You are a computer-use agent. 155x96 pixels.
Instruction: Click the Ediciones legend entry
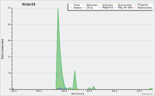(x=90, y=5)
